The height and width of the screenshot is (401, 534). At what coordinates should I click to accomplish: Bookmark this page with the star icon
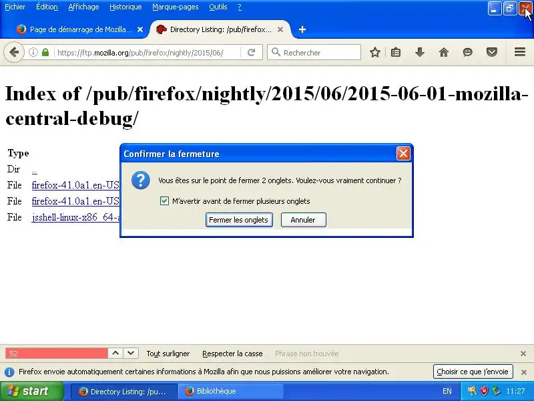375,53
